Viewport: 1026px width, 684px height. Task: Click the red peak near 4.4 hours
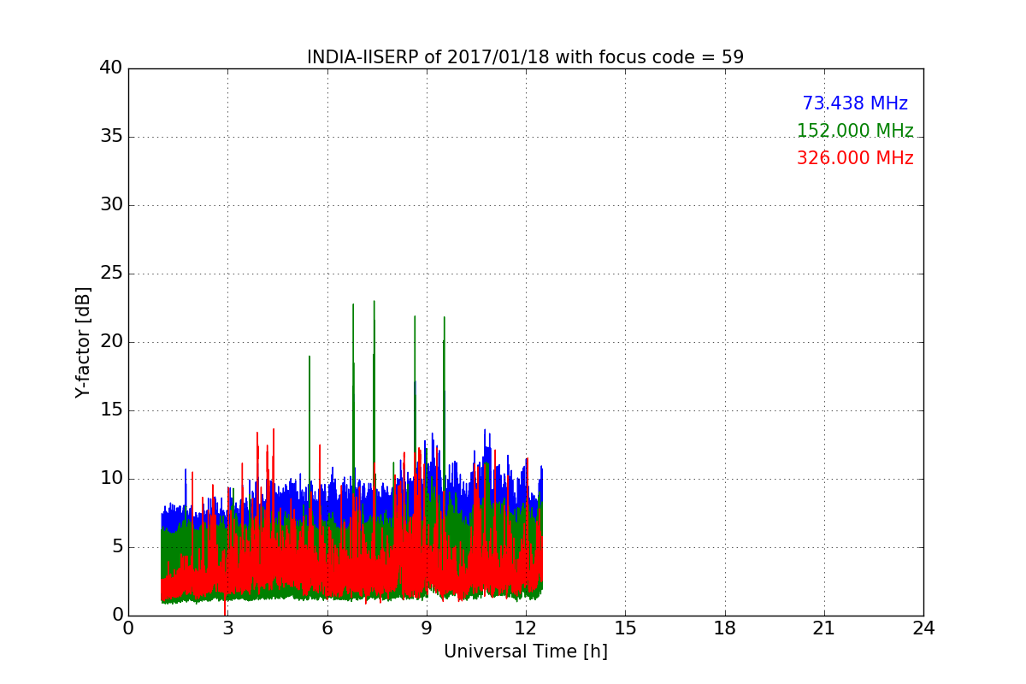point(274,430)
